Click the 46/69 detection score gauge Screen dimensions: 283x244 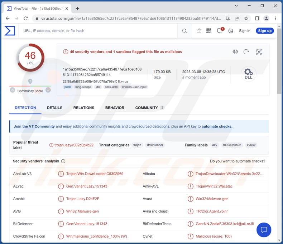pyautogui.click(x=30, y=58)
